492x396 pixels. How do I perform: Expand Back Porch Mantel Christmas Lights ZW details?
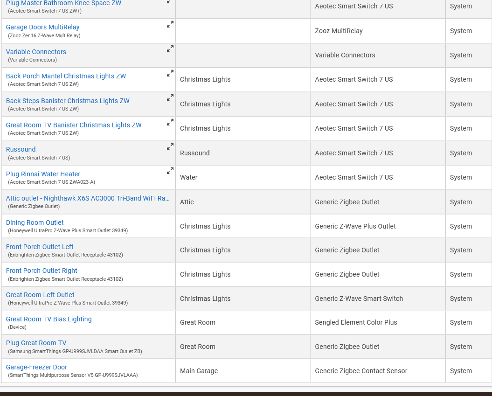170,73
